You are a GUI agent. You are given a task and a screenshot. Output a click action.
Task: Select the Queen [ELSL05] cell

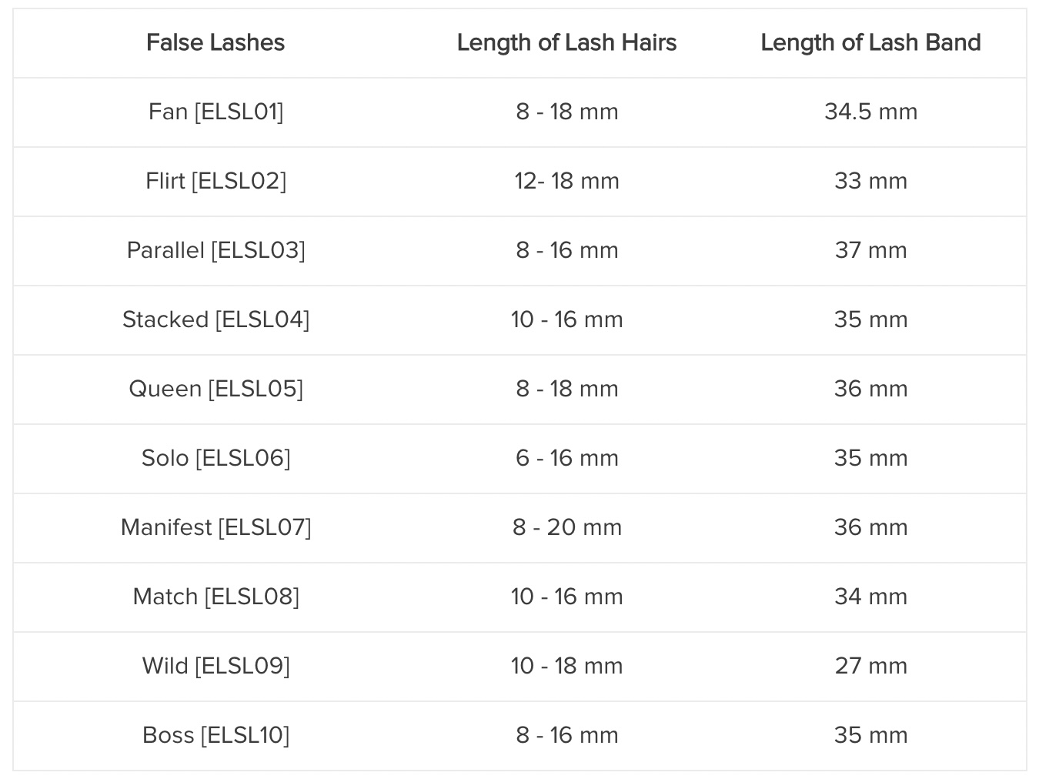[x=215, y=389]
